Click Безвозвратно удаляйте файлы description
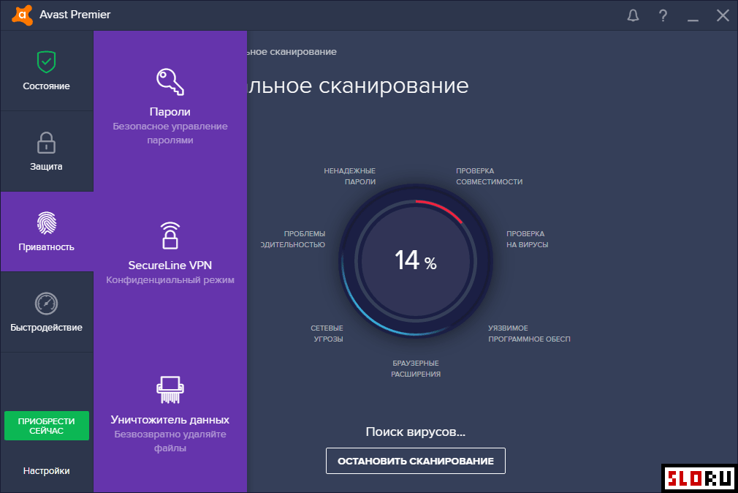This screenshot has height=493, width=738. pyautogui.click(x=170, y=440)
